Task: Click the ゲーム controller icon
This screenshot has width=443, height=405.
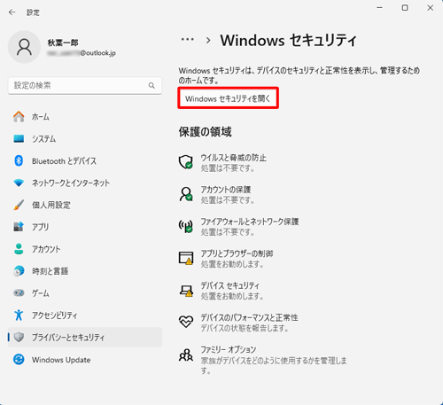Action: (19, 293)
